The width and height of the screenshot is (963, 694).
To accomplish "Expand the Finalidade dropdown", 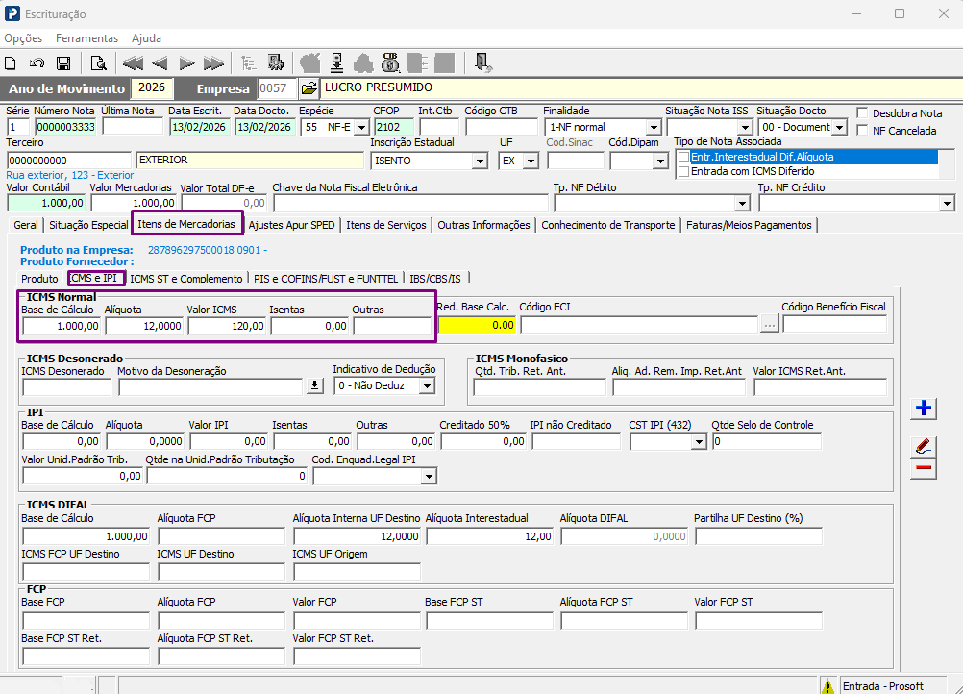I will click(x=653, y=128).
